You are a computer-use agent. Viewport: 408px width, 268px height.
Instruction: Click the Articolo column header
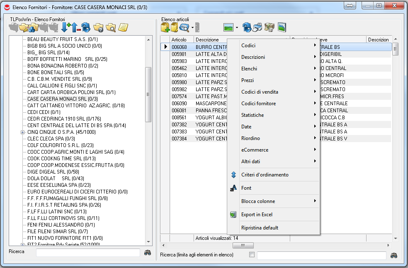click(x=179, y=40)
